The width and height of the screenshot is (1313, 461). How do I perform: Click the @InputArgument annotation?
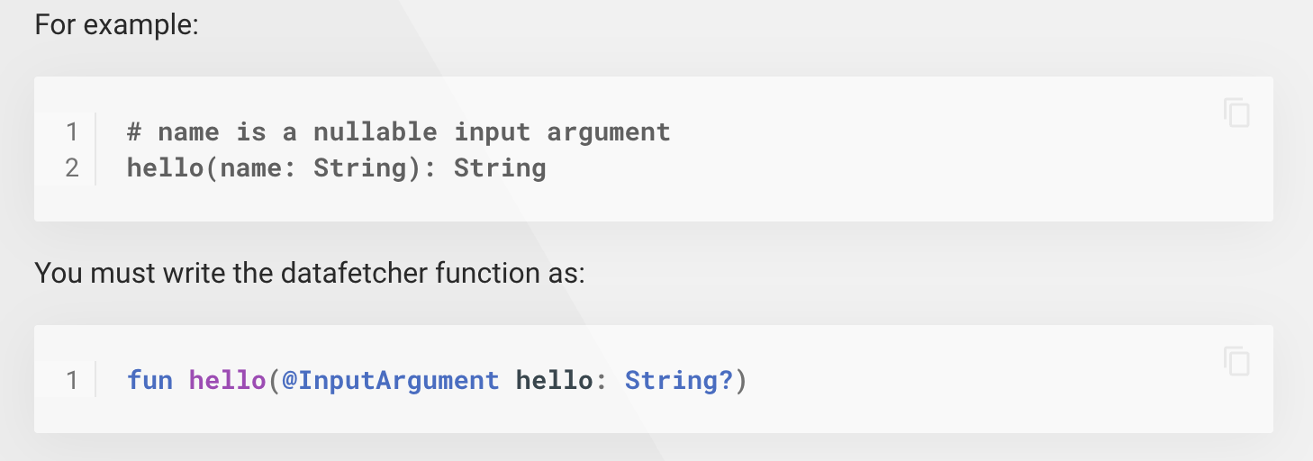point(390,380)
